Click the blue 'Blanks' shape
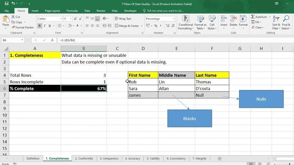294x165 pixels. coord(190,118)
